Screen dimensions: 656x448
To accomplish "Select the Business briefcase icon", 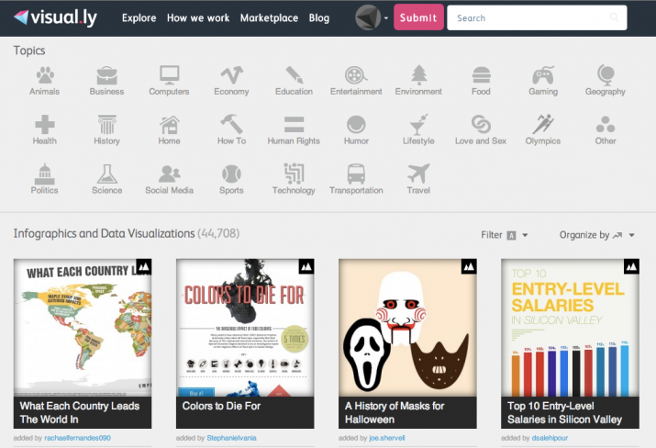I will coord(106,75).
